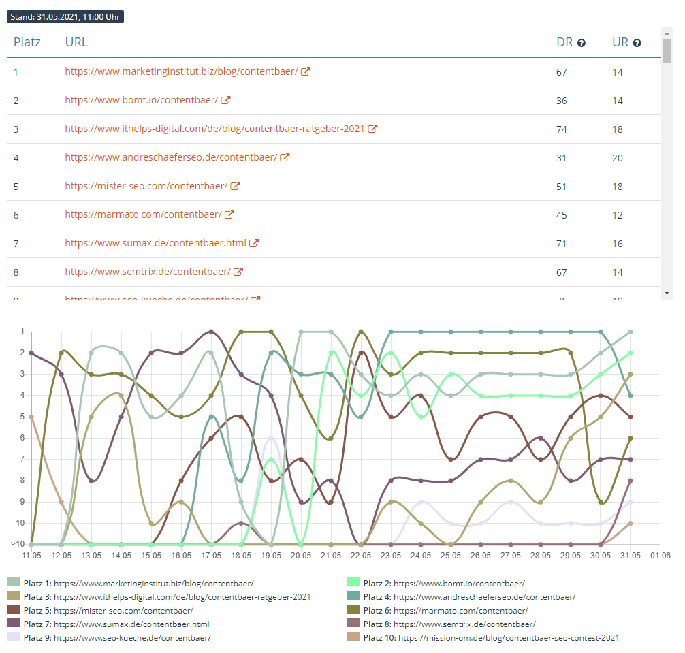Click external link icon beside marmato.com URL
This screenshot has width=685, height=653.
point(229,214)
